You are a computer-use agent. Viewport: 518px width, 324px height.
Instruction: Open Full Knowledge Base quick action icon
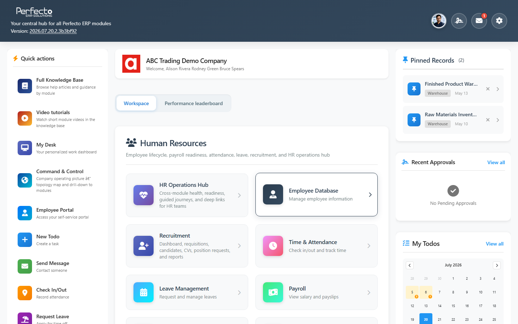tap(25, 86)
